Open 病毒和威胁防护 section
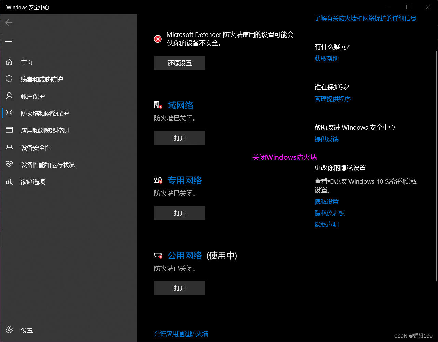438x342 pixels. pyautogui.click(x=42, y=79)
